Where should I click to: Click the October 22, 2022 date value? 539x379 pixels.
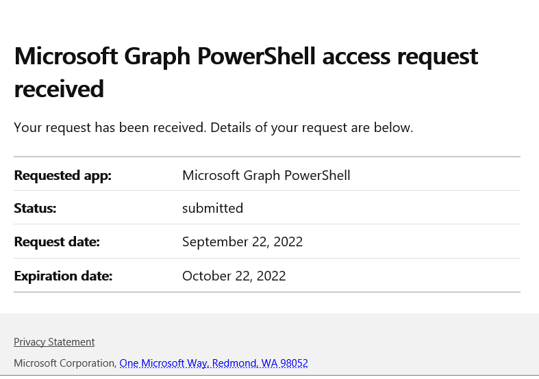(234, 276)
